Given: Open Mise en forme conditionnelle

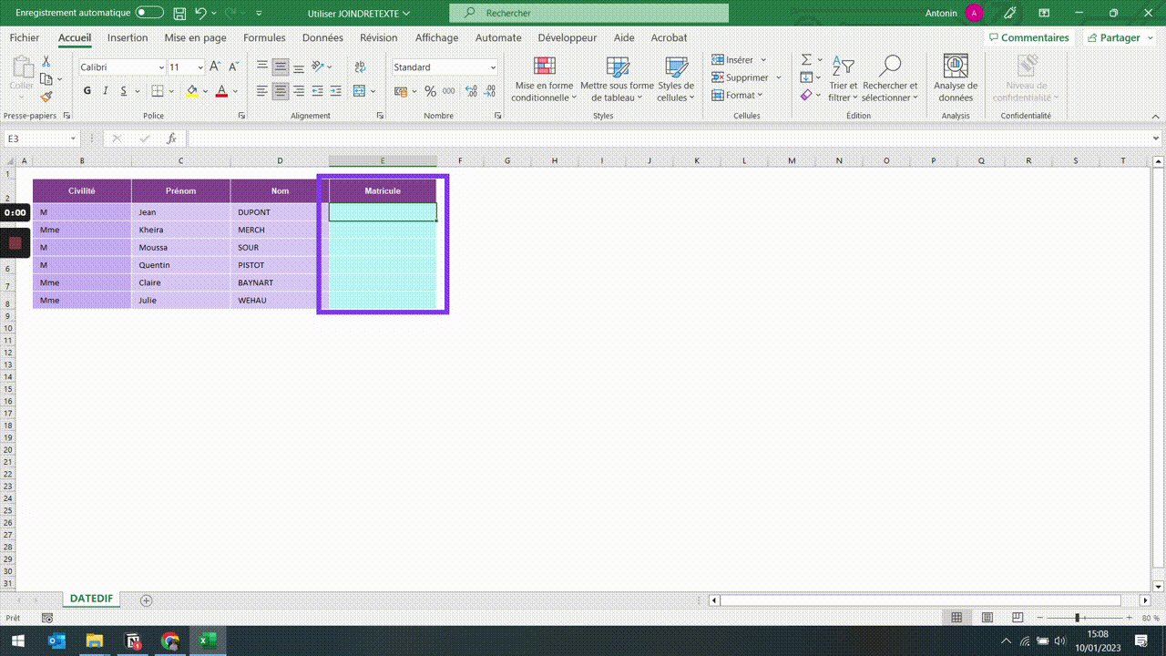Looking at the screenshot, I should click(543, 77).
